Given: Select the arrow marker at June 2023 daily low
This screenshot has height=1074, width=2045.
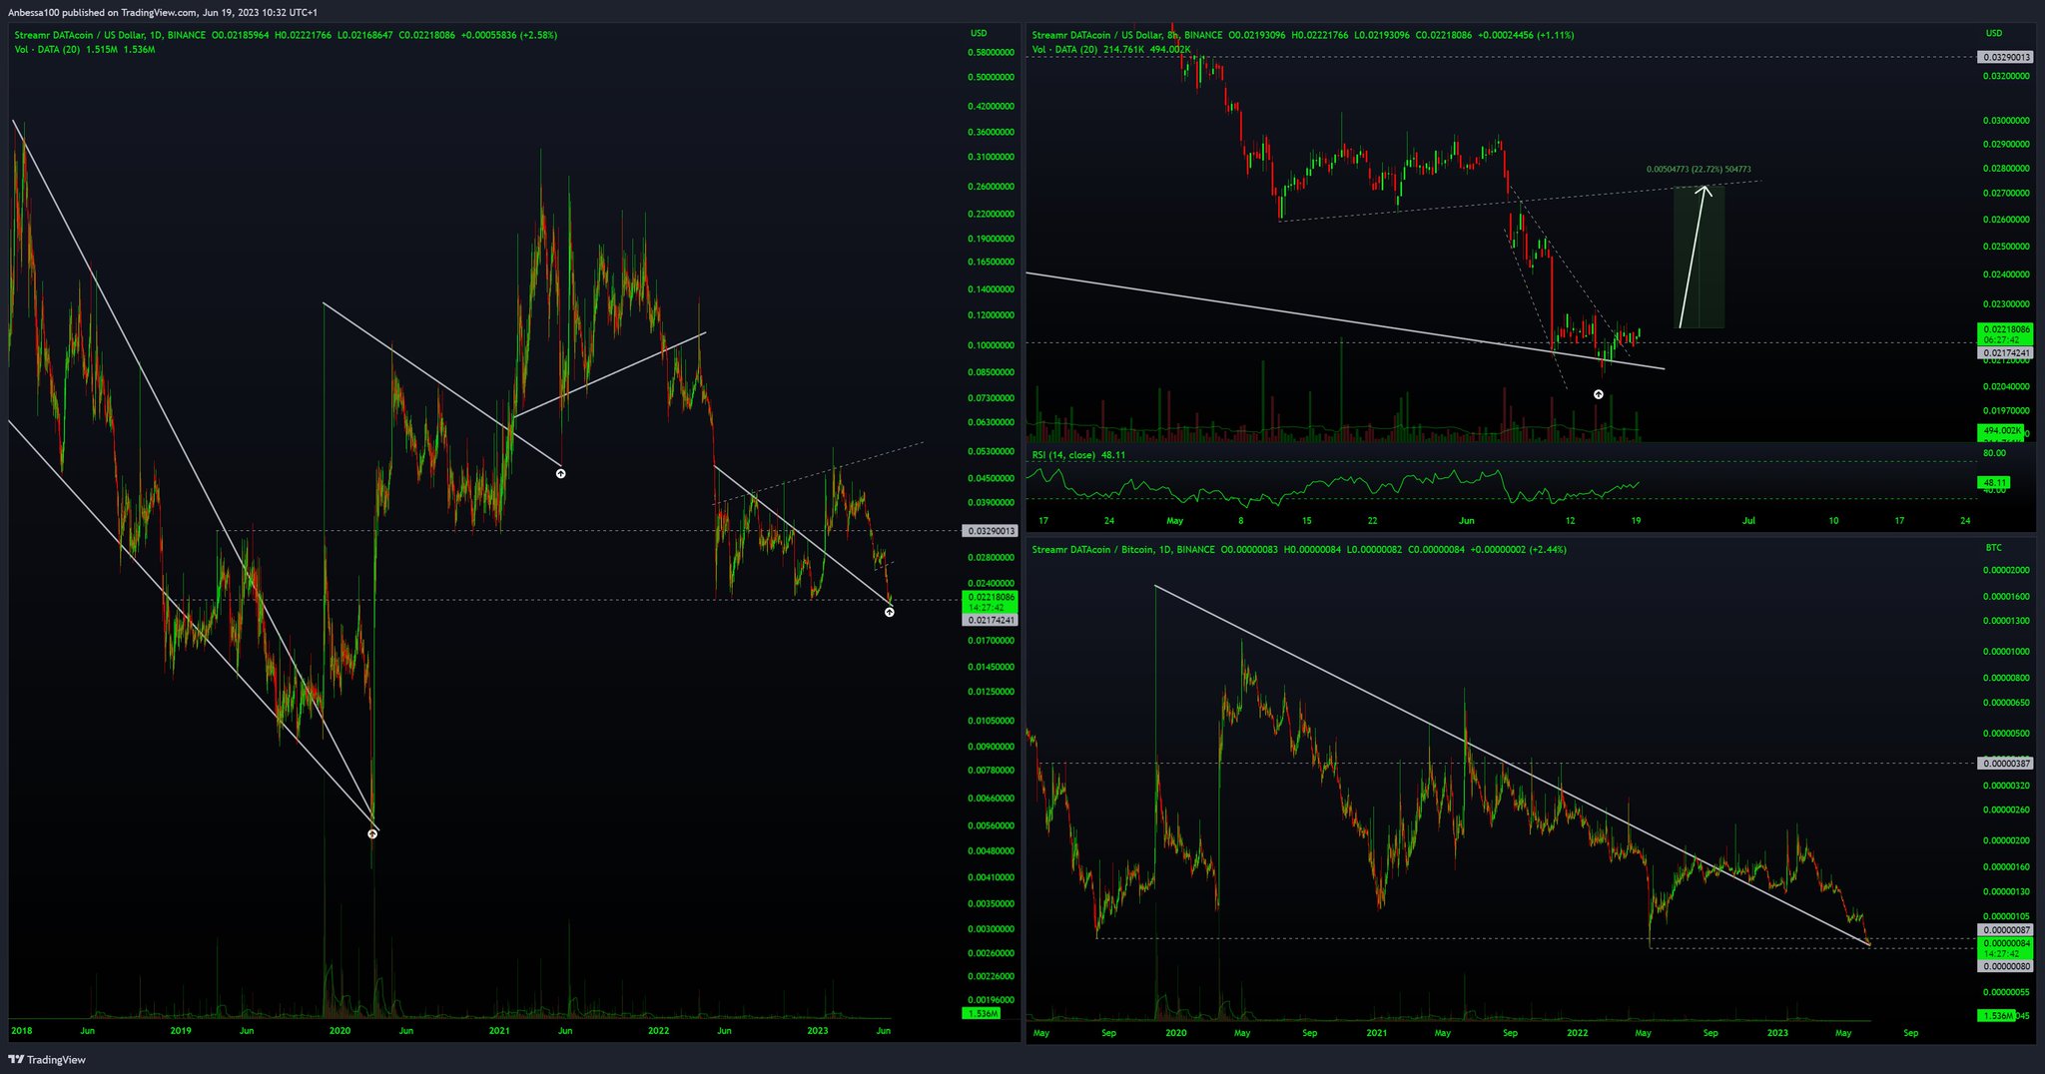Looking at the screenshot, I should click(890, 612).
